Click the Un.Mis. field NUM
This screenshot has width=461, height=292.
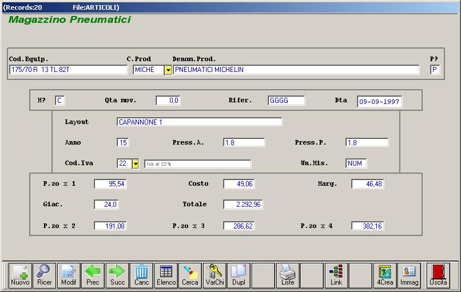pyautogui.click(x=356, y=163)
